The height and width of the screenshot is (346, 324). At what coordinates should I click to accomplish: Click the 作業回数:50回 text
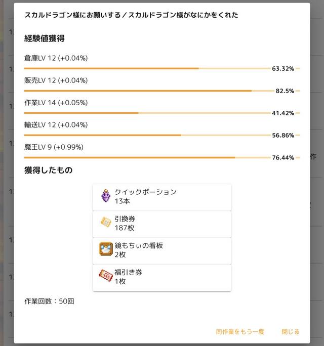coord(49,301)
